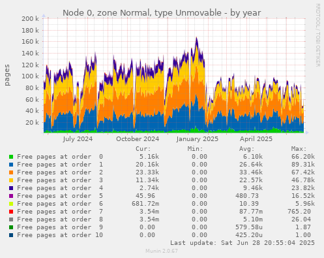The height and width of the screenshot is (258, 324).
Task: Click the '200 k' y-axis label
Action: click(30, 19)
